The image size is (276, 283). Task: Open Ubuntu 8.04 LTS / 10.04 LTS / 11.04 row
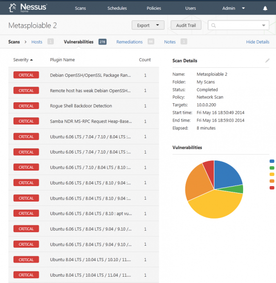[x=83, y=275]
